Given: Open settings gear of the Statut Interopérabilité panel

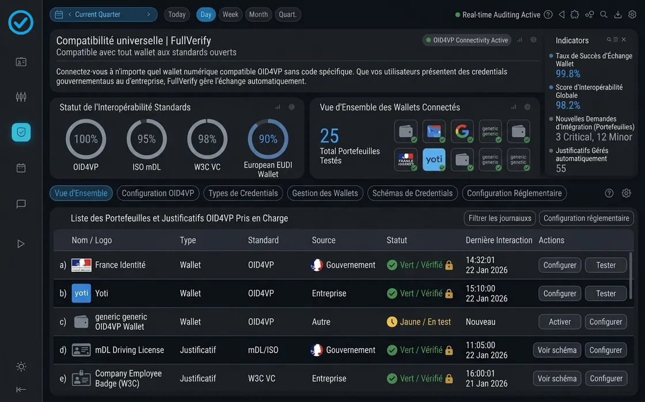Looking at the screenshot, I should pos(291,107).
